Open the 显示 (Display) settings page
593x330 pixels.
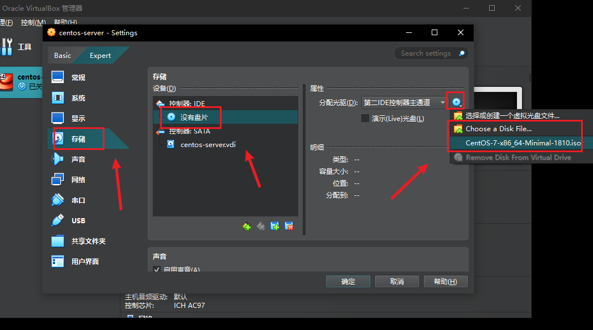[69, 118]
